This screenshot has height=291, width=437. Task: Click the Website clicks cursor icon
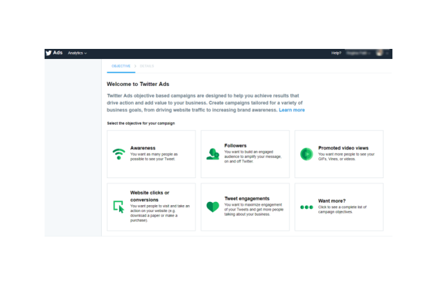(118, 206)
